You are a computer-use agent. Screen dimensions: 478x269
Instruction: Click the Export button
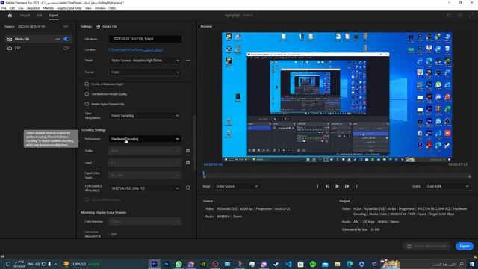coord(465,246)
